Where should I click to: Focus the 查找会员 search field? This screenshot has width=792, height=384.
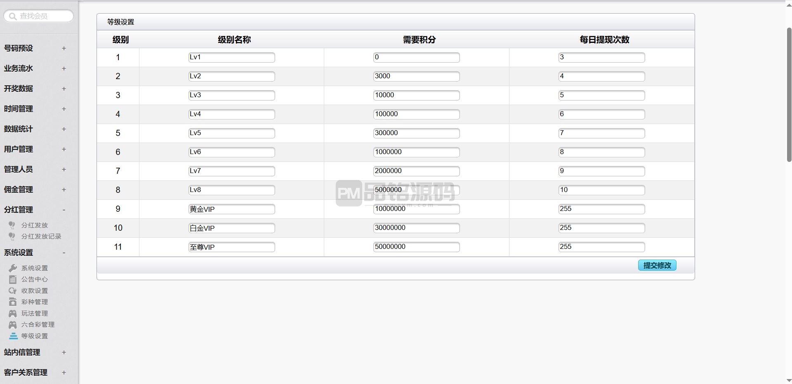[39, 16]
